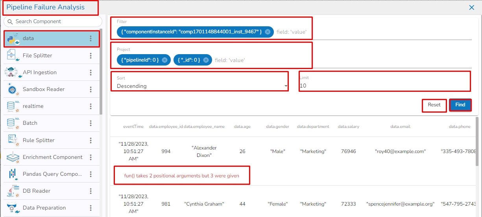
Task: Click the Enrichment Component icon
Action: click(13, 157)
